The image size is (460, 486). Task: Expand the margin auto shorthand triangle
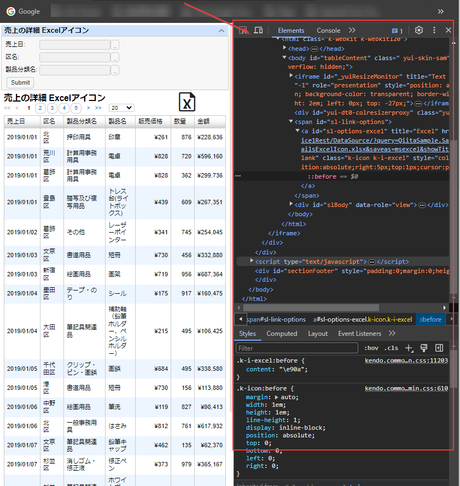277,398
